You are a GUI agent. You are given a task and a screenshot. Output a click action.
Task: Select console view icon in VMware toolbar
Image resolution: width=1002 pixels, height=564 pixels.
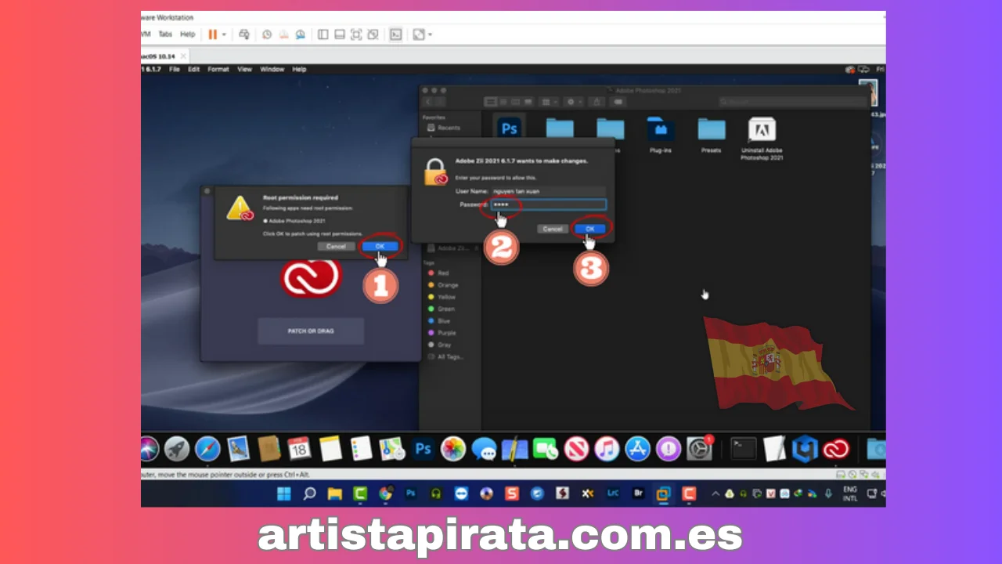[x=396, y=34]
